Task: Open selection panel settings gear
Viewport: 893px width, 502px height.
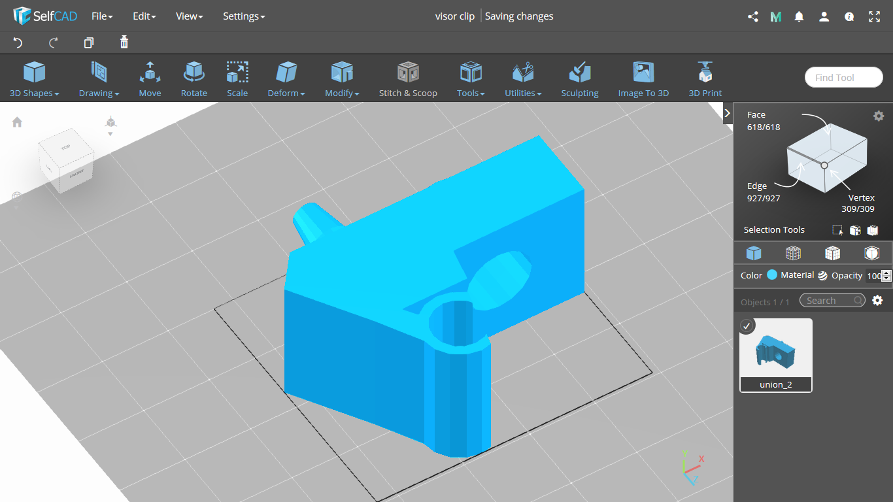Action: [x=879, y=116]
